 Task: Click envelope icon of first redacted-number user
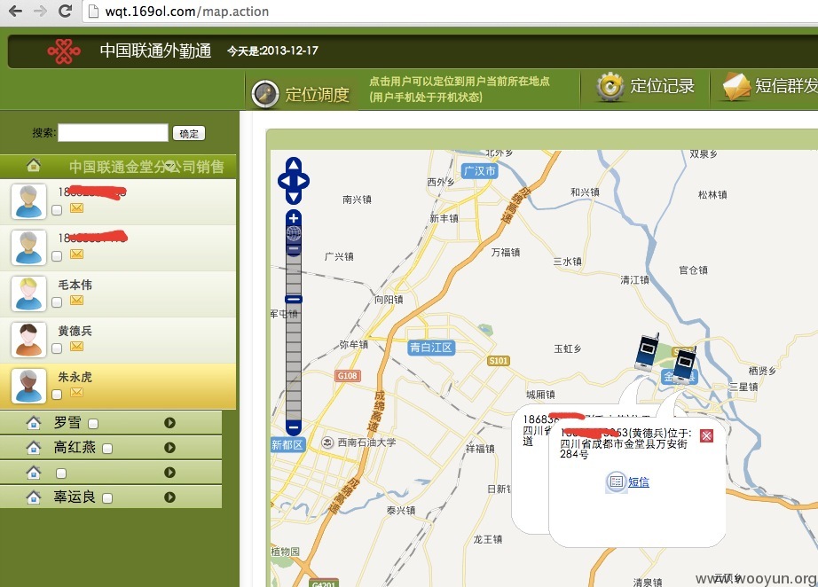(x=76, y=208)
